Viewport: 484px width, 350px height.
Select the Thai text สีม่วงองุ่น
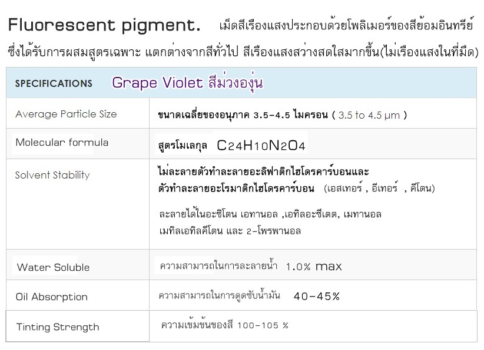(236, 82)
